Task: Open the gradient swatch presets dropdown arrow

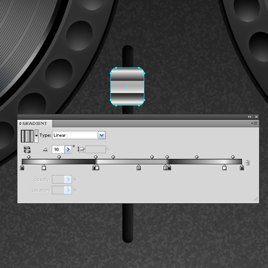Action: [36, 136]
